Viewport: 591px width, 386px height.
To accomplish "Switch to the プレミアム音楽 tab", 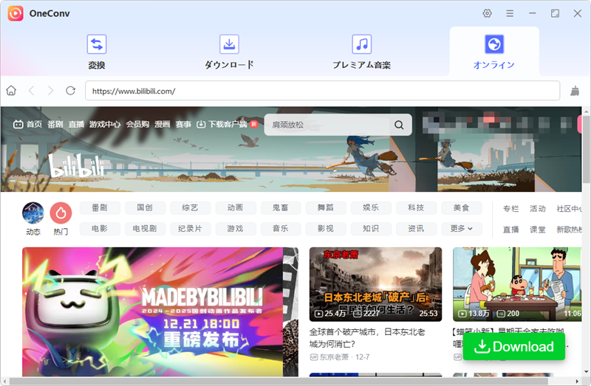I will [362, 52].
